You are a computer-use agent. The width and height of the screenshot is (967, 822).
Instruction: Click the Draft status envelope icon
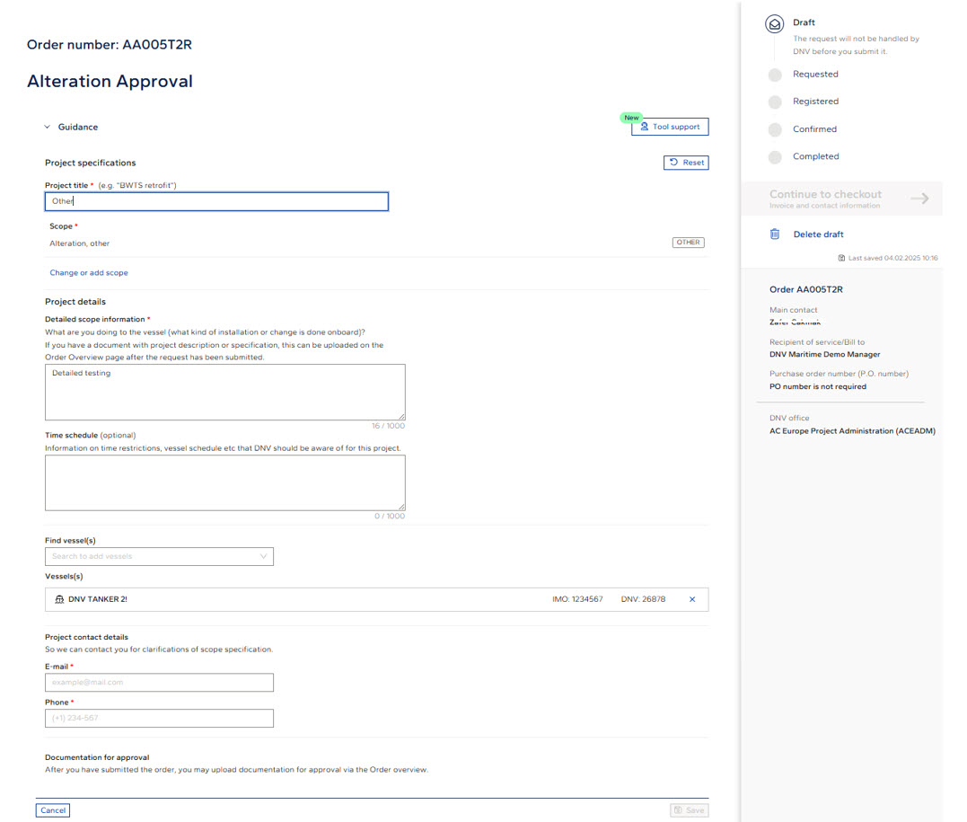774,24
